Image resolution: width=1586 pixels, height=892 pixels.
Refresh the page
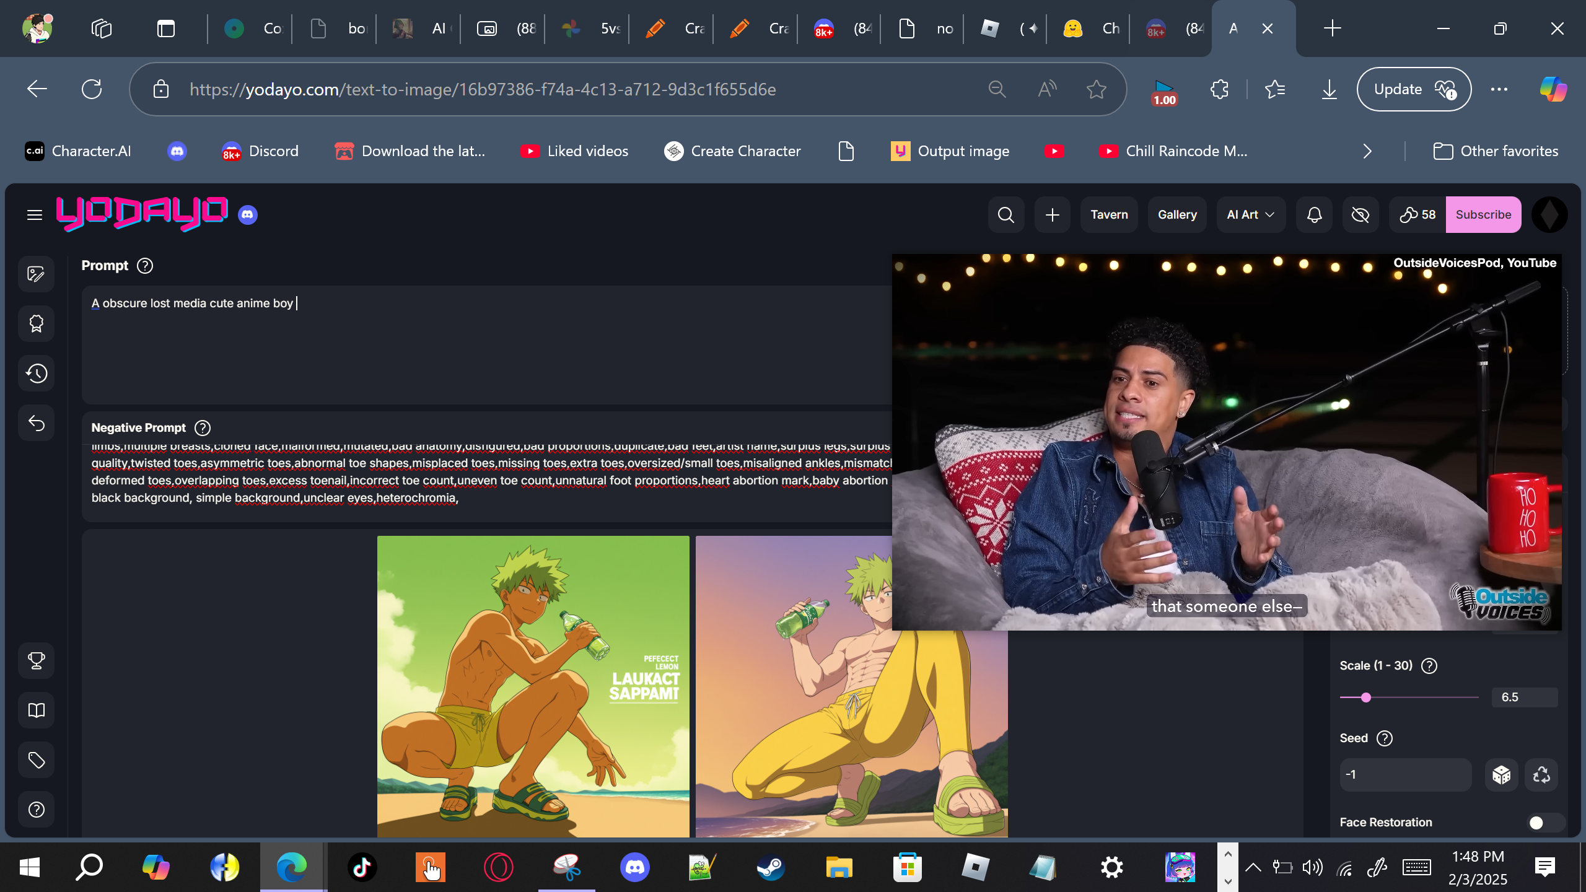coord(92,89)
